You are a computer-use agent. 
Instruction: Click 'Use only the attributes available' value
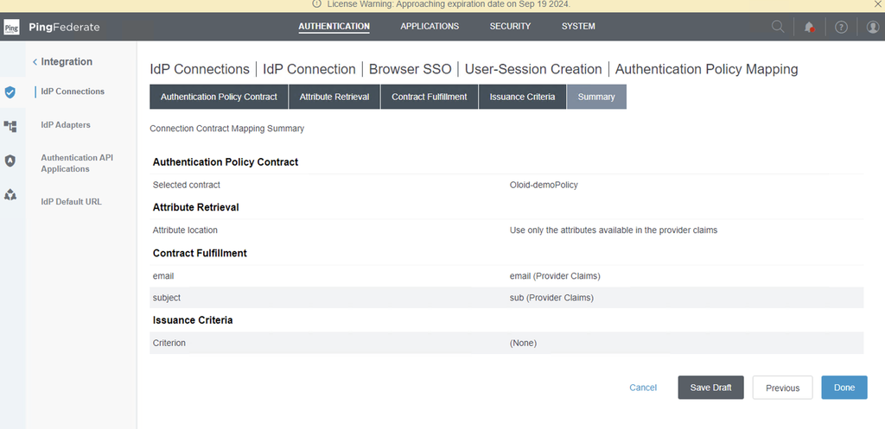coord(614,230)
